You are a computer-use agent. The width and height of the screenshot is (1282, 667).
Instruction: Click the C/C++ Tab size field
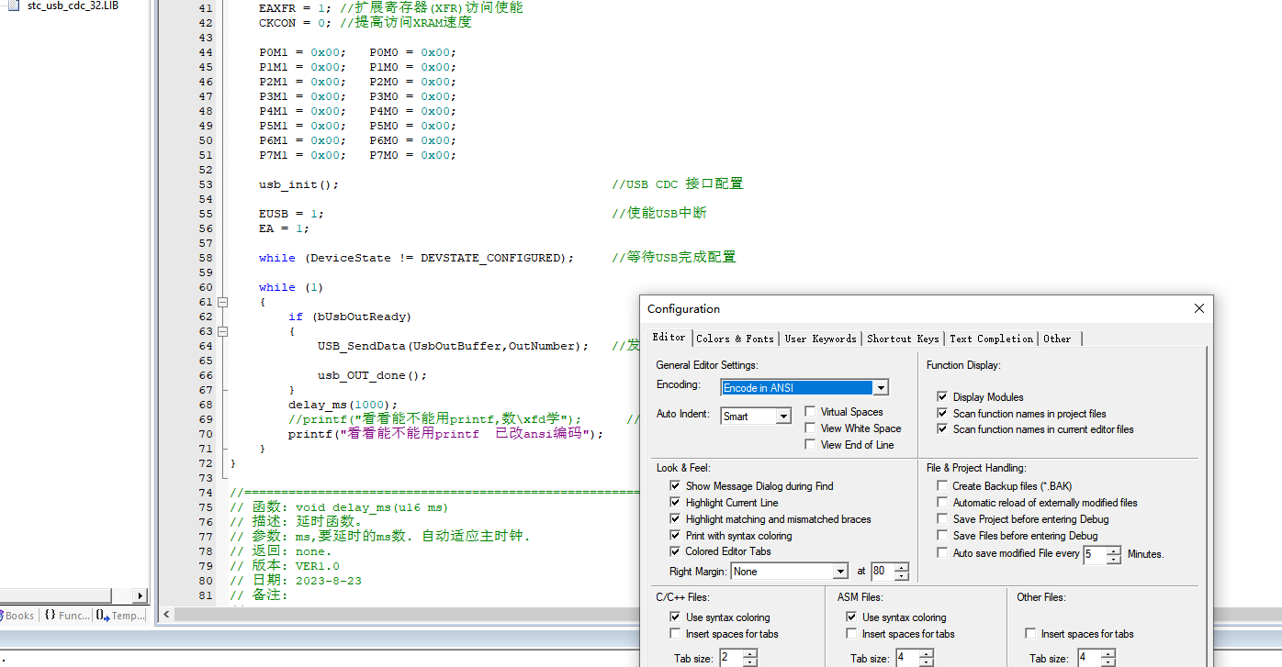pos(730,658)
